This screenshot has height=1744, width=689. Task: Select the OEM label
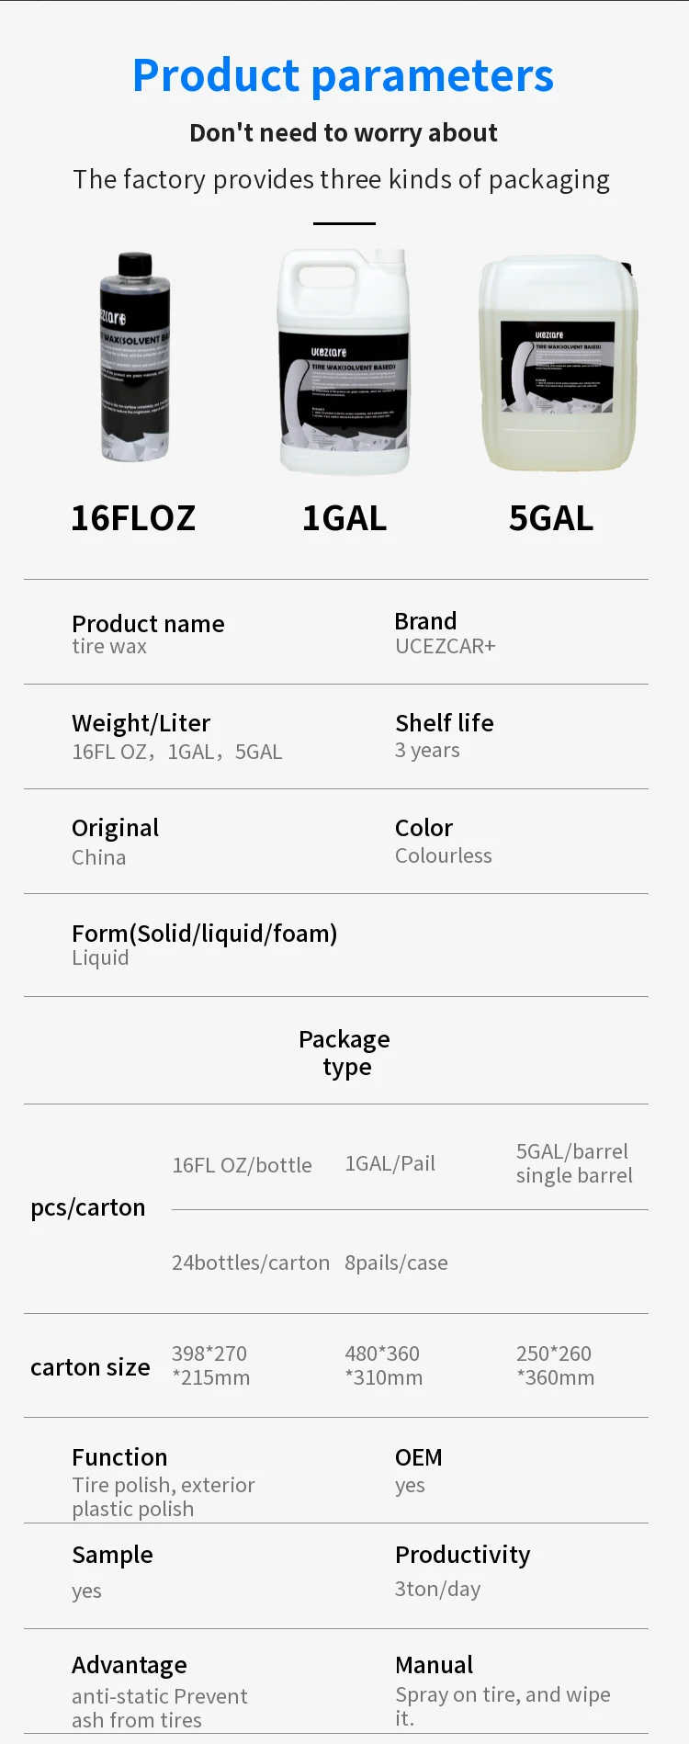coord(419,1457)
